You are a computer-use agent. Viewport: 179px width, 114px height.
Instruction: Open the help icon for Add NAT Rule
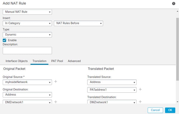174,4
